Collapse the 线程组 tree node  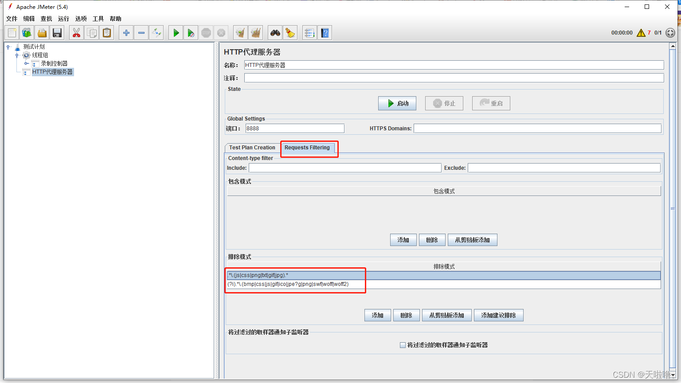(17, 55)
